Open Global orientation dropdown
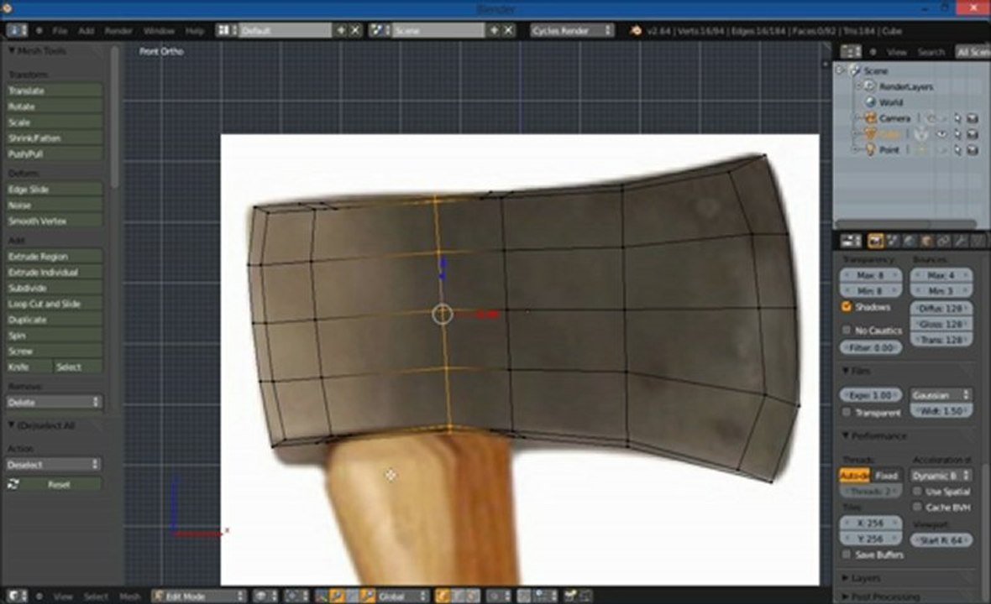The width and height of the screenshot is (991, 604). tap(403, 596)
